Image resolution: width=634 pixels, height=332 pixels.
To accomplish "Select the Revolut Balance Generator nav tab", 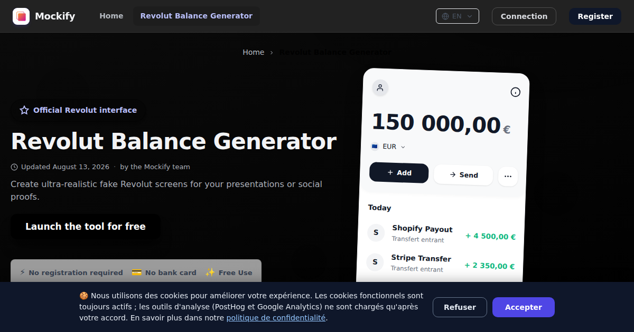I will 197,16.
